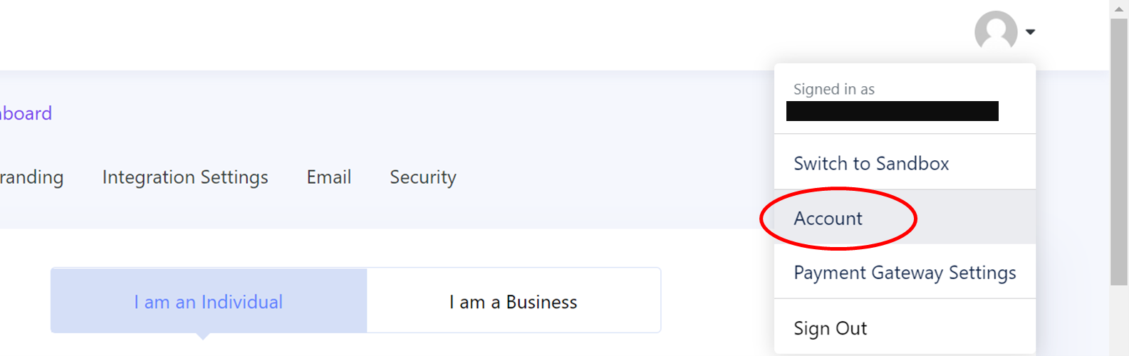Click the vertical scrollbar thumb
The height and width of the screenshot is (356, 1129).
[1119, 151]
